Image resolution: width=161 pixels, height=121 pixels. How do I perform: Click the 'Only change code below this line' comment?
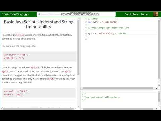(x=109, y=28)
